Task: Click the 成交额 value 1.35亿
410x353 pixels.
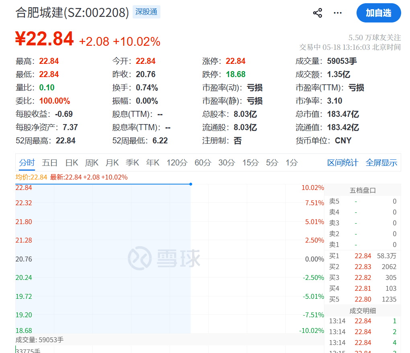Action: 338,74
